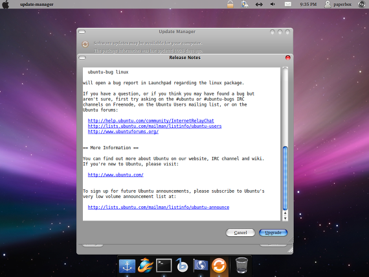Image resolution: width=369 pixels, height=277 pixels.
Task: Click the Release Notes resize grip
Action: 291,240
